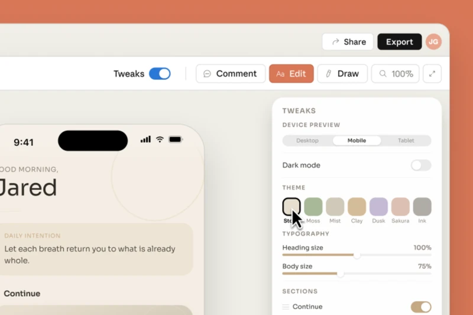Pick the Moss theme swatch
Image resolution: width=473 pixels, height=315 pixels.
coord(313,207)
